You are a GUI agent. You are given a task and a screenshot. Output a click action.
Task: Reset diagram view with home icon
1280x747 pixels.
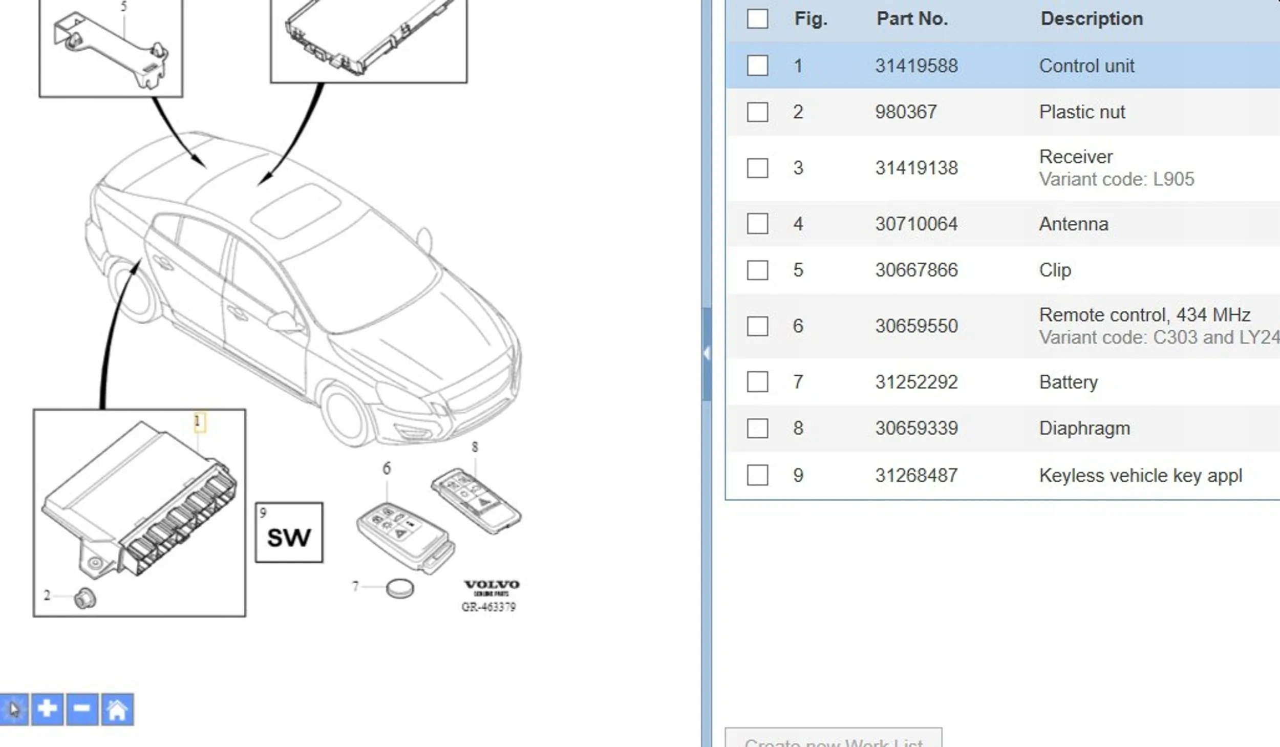[117, 710]
